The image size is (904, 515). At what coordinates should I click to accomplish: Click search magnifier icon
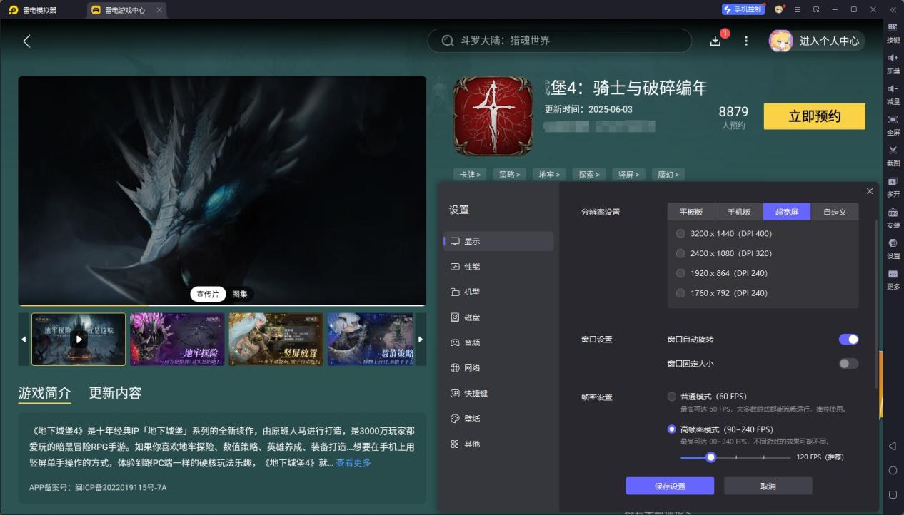[448, 41]
